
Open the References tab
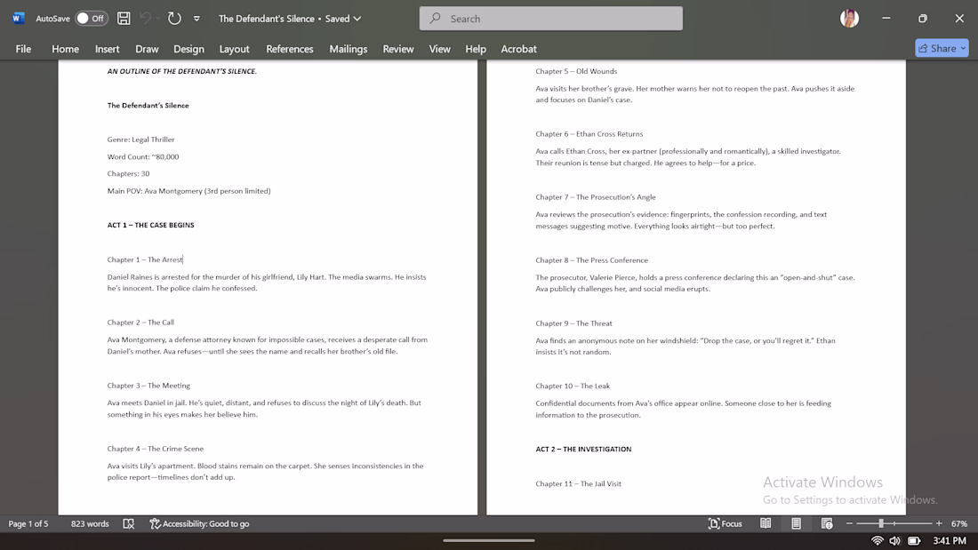point(290,49)
